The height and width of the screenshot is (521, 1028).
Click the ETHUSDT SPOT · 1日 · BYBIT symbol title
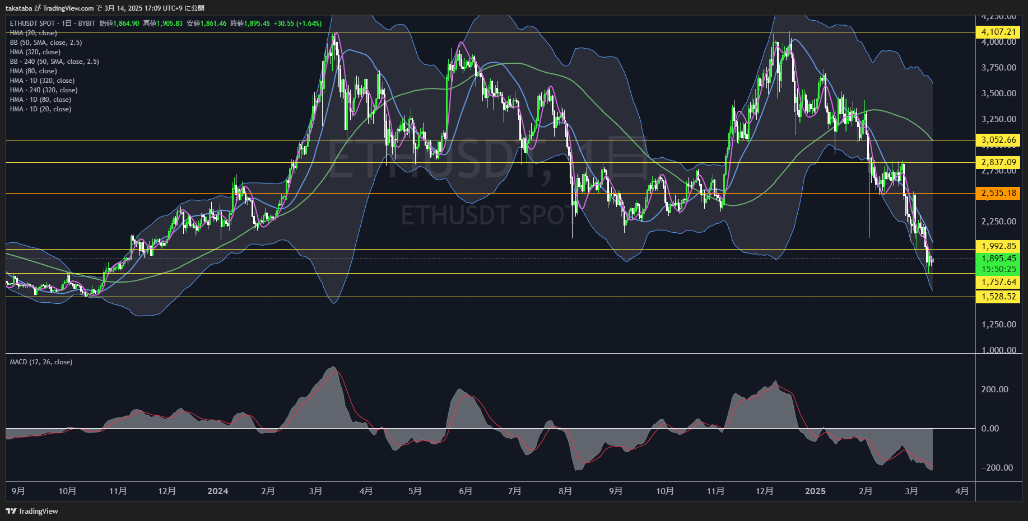[x=53, y=24]
